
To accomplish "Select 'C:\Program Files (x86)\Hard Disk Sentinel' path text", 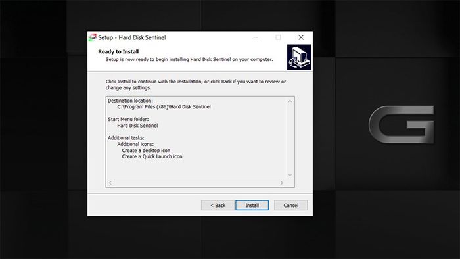I will [164, 106].
